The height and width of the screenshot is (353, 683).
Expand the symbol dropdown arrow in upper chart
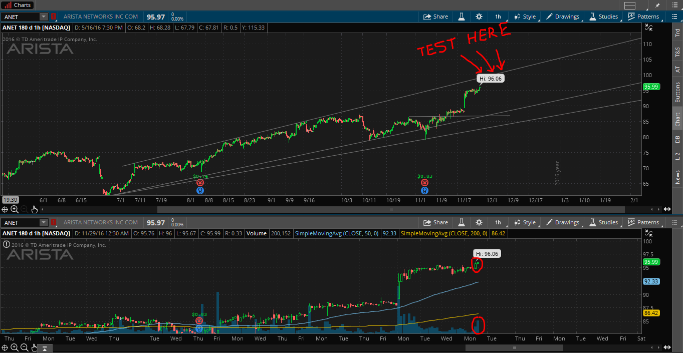click(x=44, y=17)
